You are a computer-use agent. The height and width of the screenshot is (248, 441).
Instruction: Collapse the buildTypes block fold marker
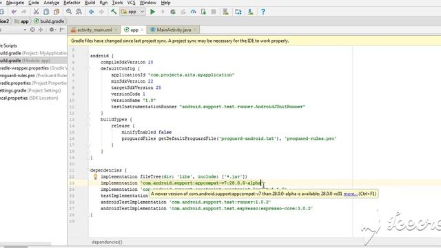[88, 119]
